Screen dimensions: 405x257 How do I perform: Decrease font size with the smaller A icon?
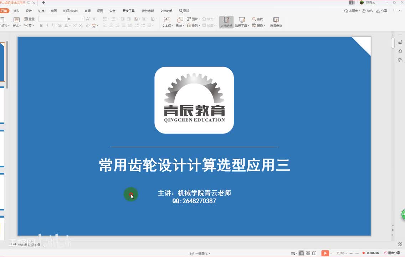(94, 19)
